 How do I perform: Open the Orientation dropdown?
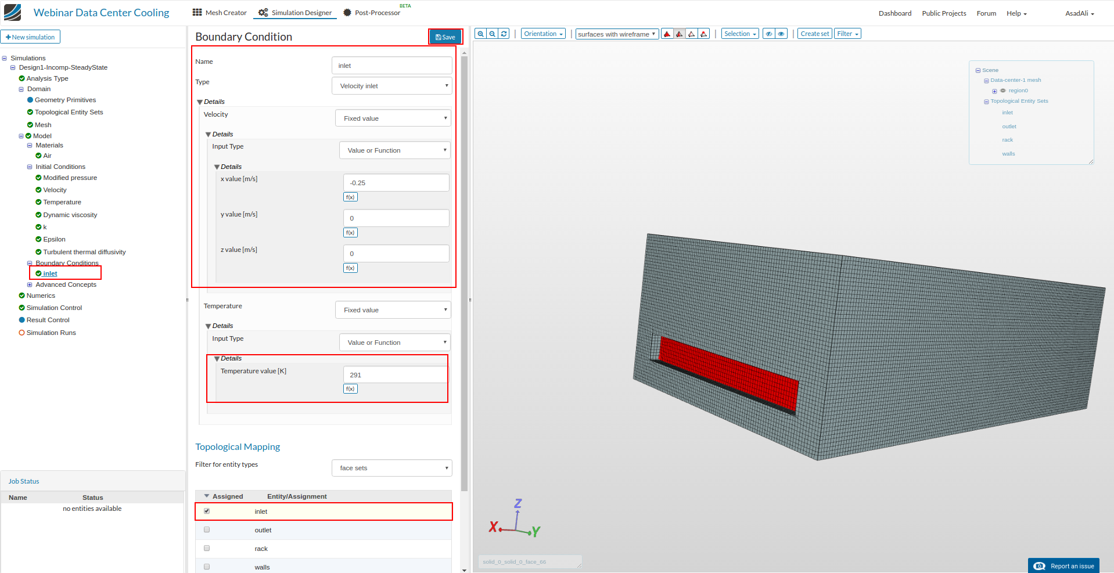tap(543, 34)
